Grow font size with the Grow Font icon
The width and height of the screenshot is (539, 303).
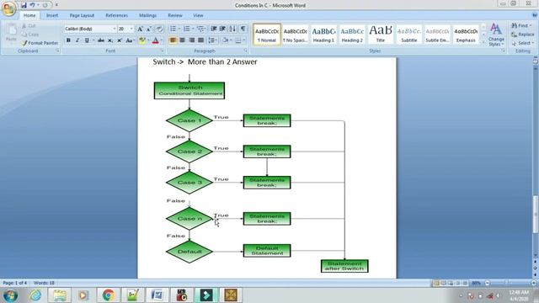pyautogui.click(x=140, y=29)
